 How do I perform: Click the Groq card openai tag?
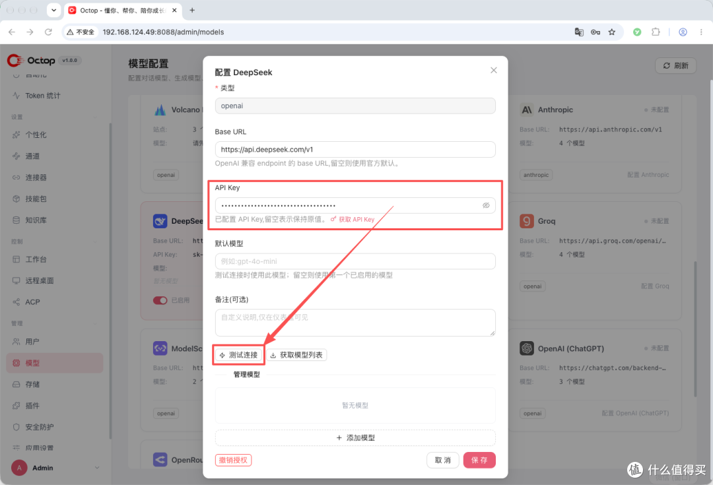tap(533, 286)
